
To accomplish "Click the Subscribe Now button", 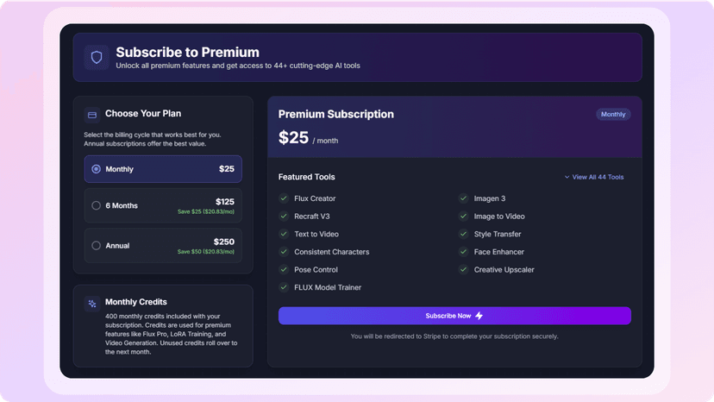I will point(454,316).
